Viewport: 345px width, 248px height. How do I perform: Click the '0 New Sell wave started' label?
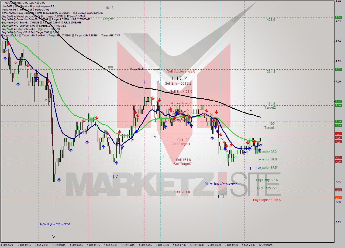pos(144,69)
